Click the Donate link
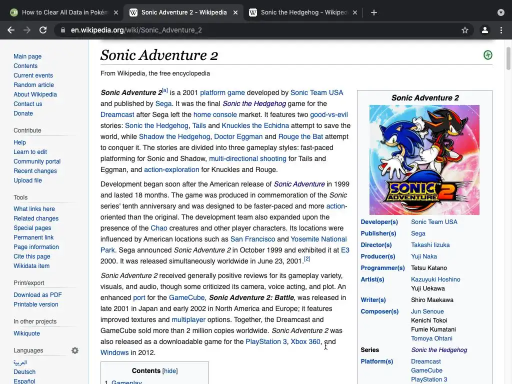 (23, 113)
